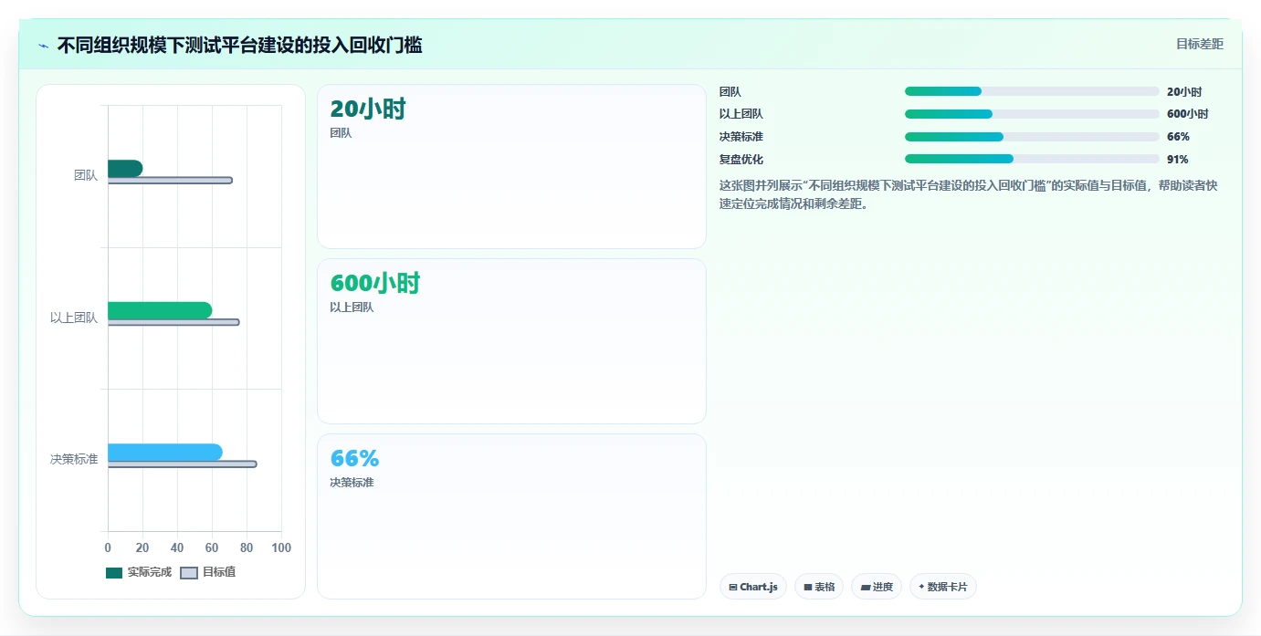Select the 数据卡片 tag
Screen dimensions: 1261x636
point(943,587)
